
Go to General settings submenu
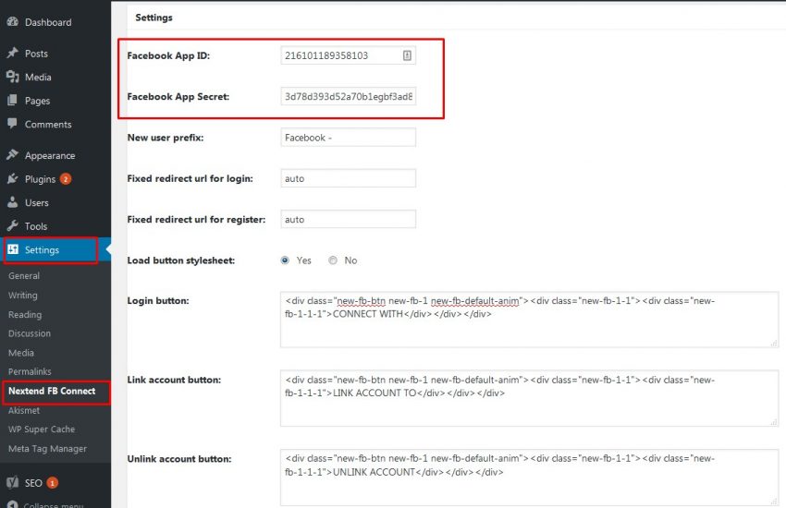coord(23,275)
